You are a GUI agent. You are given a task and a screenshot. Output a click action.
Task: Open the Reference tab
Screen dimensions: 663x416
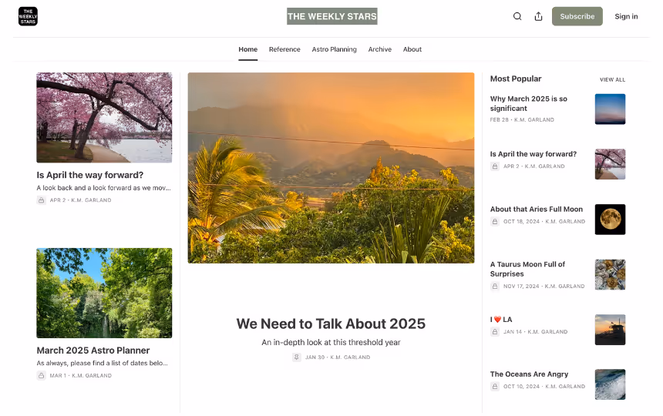[284, 49]
